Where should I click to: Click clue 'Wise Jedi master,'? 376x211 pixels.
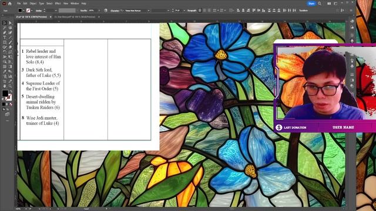(x=42, y=118)
